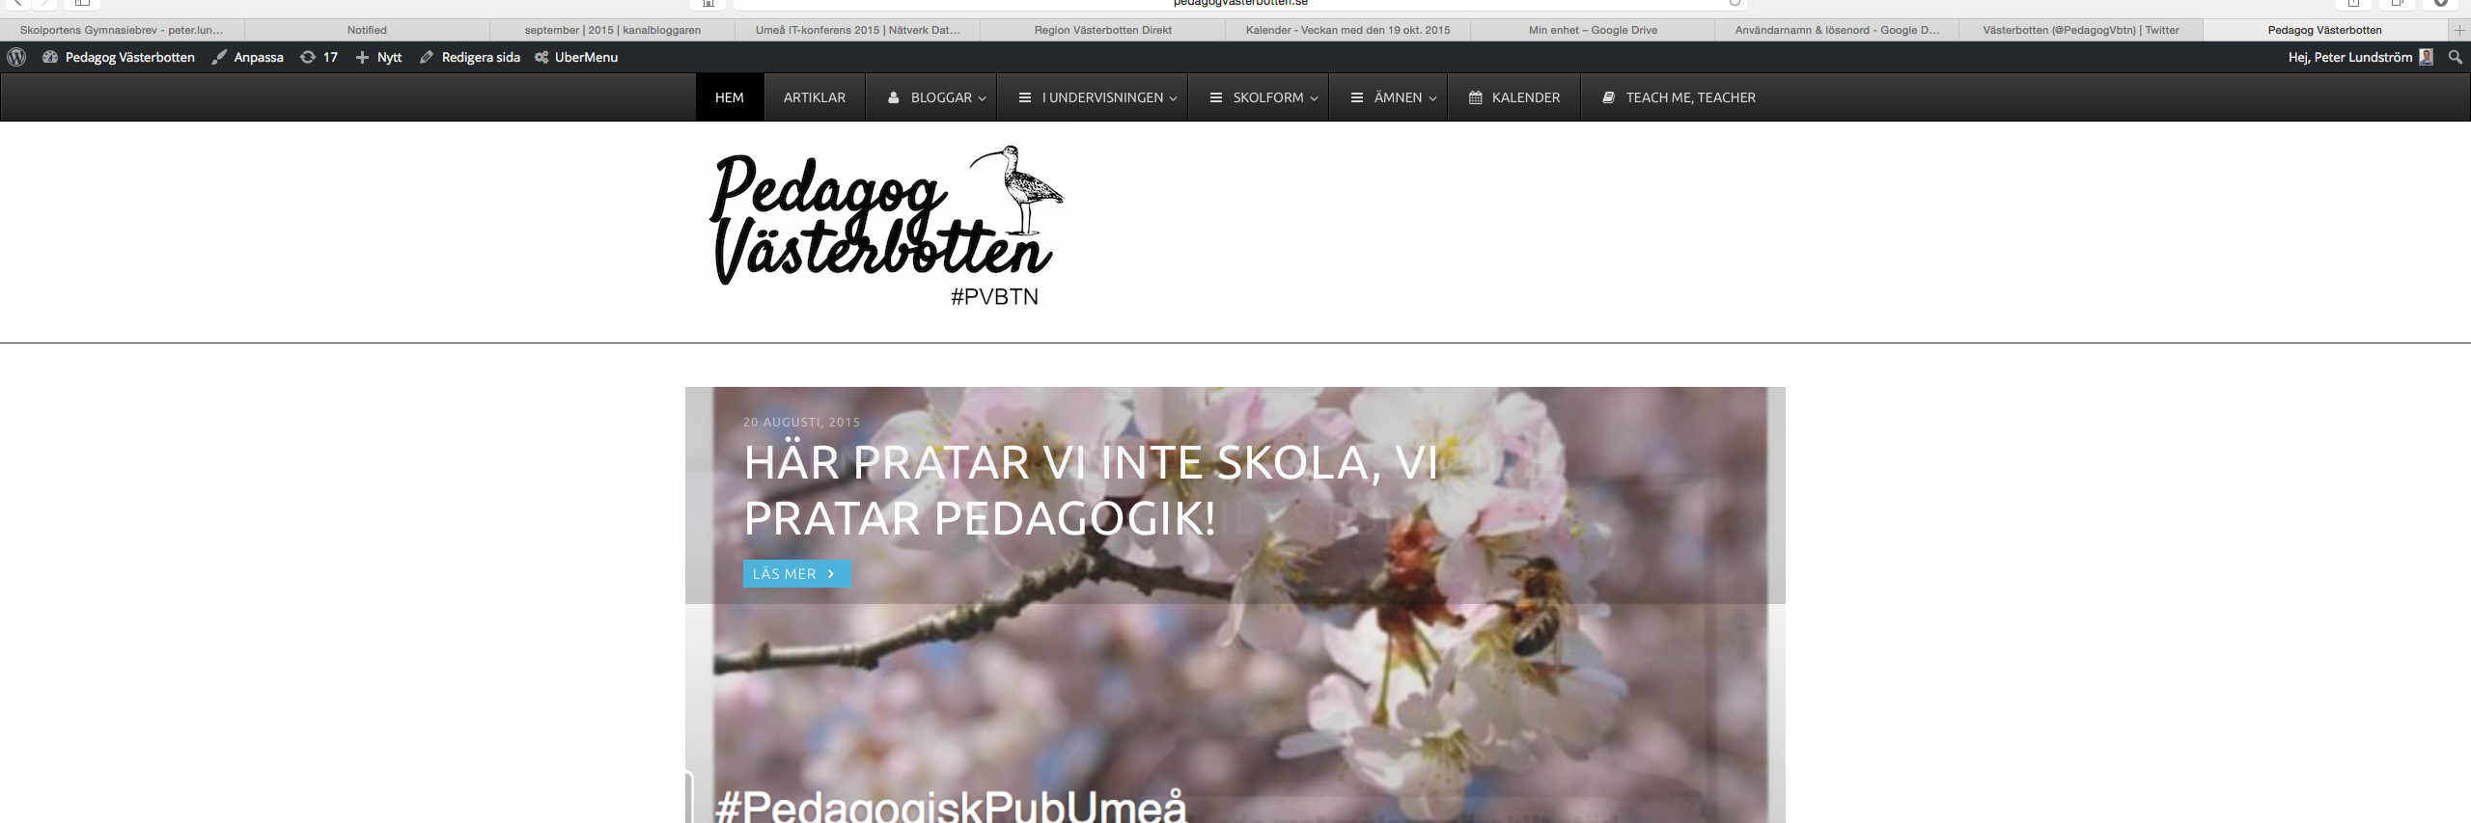
Task: Switch to Kalender Veckan tab
Action: point(1347,30)
